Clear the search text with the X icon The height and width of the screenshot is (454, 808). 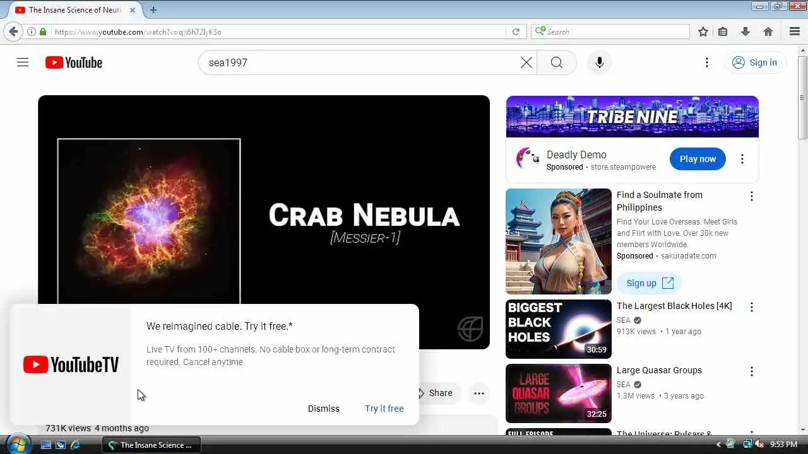coord(526,62)
